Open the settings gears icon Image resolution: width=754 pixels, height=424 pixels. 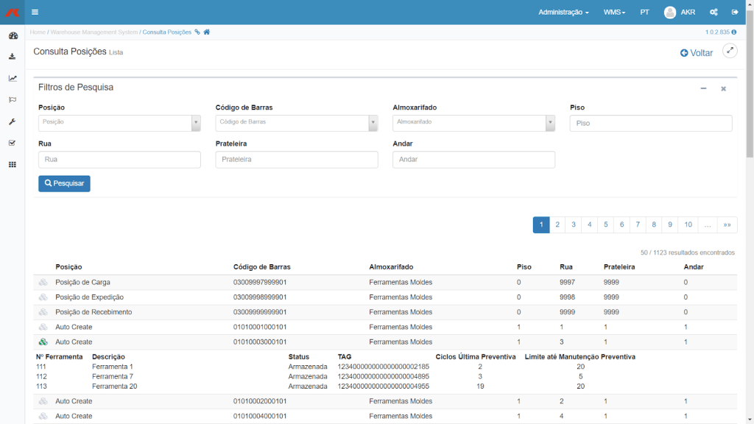click(x=714, y=13)
